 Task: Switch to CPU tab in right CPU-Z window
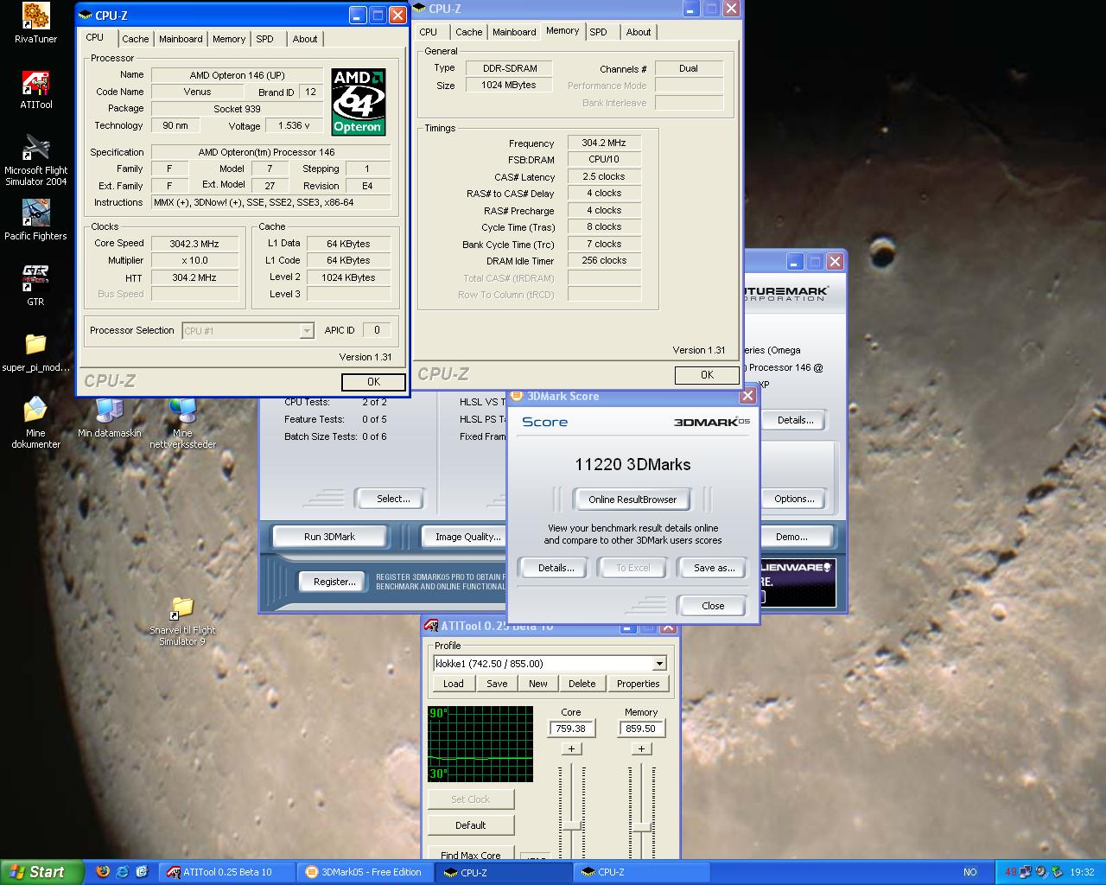[429, 32]
